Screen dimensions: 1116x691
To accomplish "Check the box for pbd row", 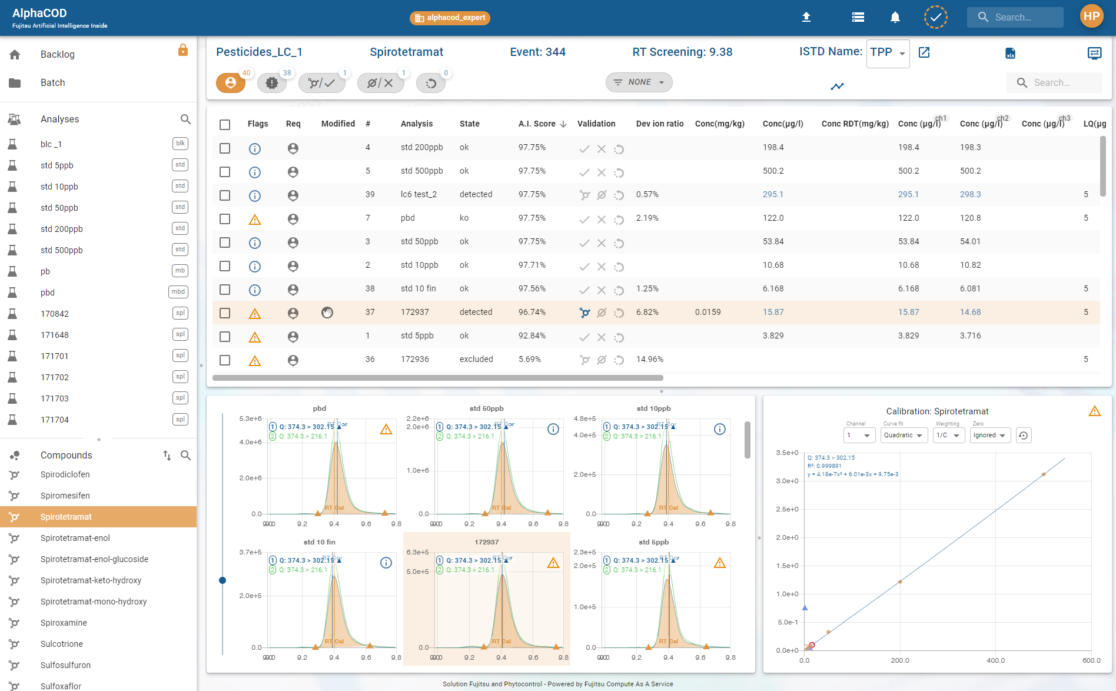I will click(225, 219).
